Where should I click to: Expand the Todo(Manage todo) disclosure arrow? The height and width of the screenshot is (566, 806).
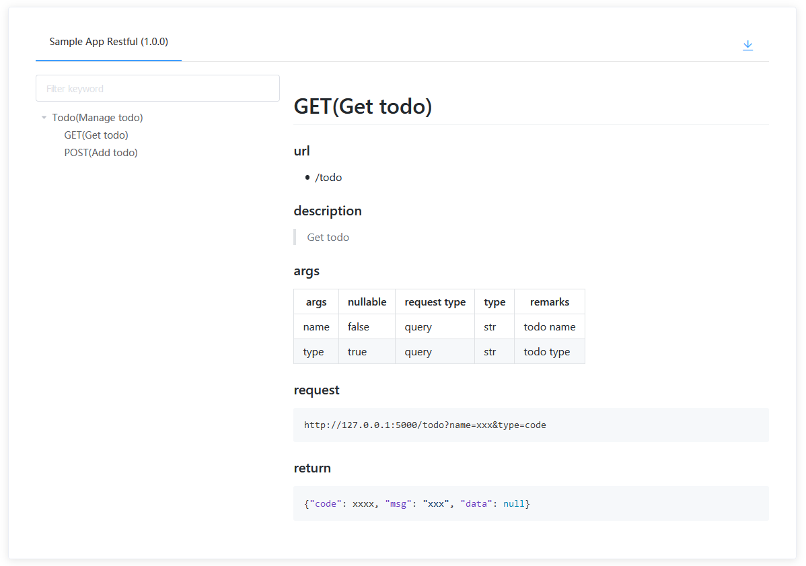pyautogui.click(x=44, y=117)
